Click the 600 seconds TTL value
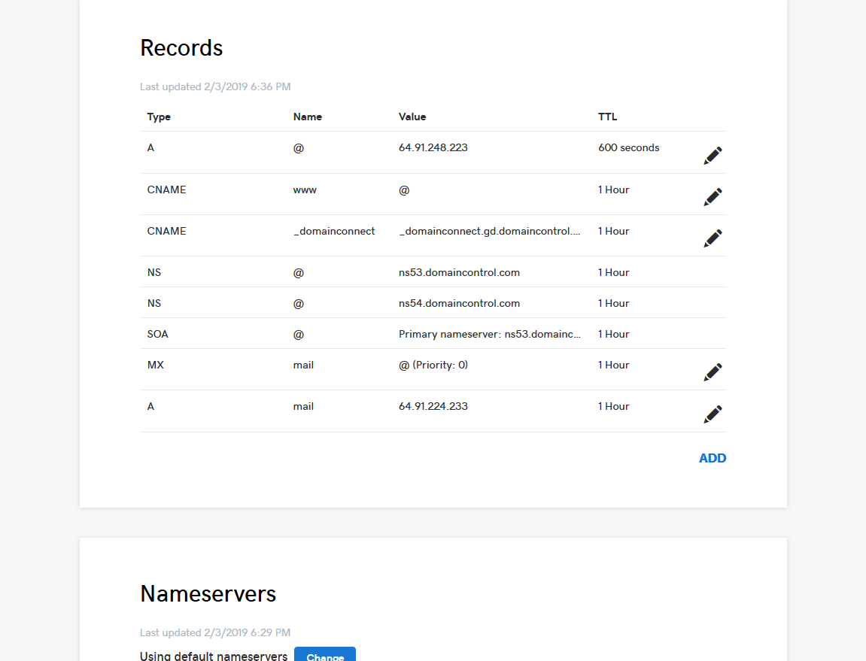 (628, 147)
